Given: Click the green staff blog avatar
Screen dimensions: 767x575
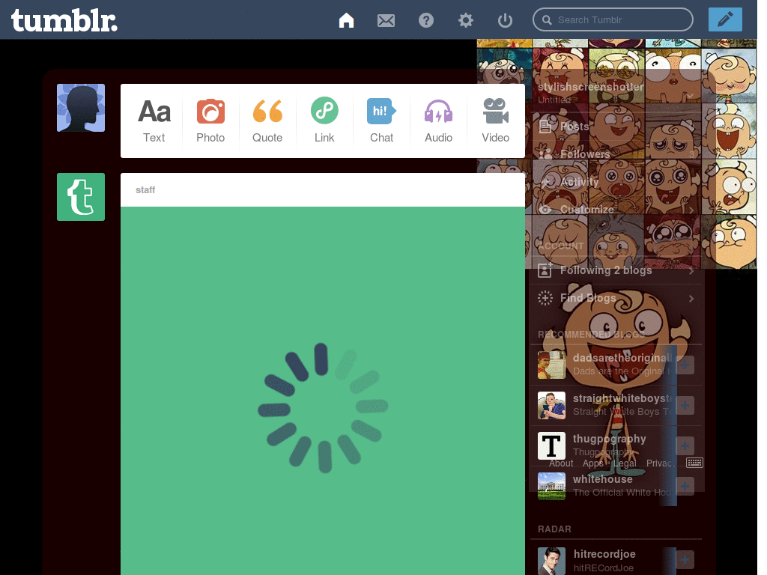Looking at the screenshot, I should [81, 197].
